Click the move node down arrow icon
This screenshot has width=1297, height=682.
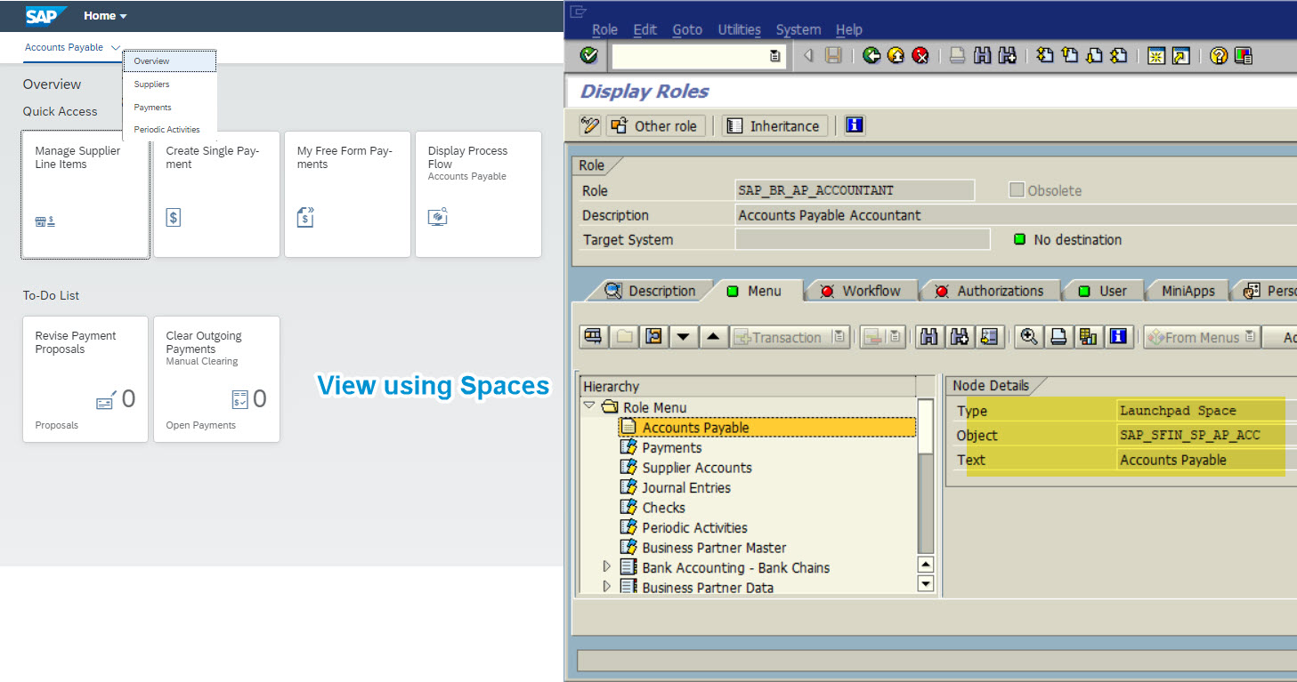click(x=683, y=337)
